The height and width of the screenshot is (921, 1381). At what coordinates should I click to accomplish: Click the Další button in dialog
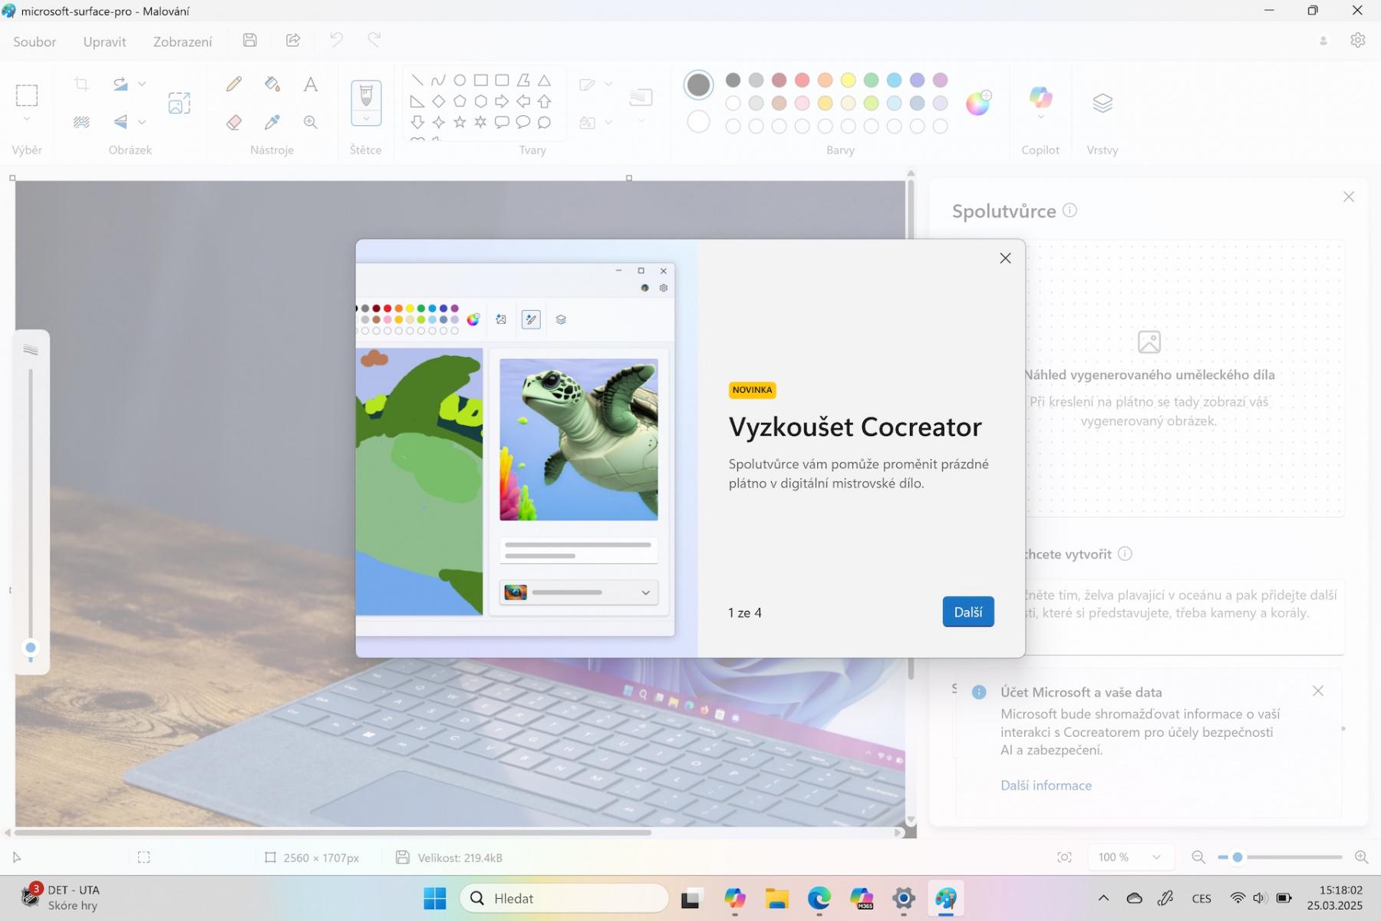coord(968,612)
